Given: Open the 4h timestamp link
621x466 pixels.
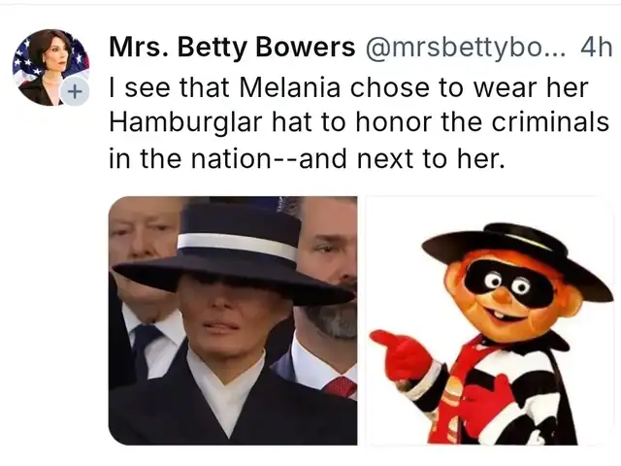Looking at the screenshot, I should (x=597, y=48).
